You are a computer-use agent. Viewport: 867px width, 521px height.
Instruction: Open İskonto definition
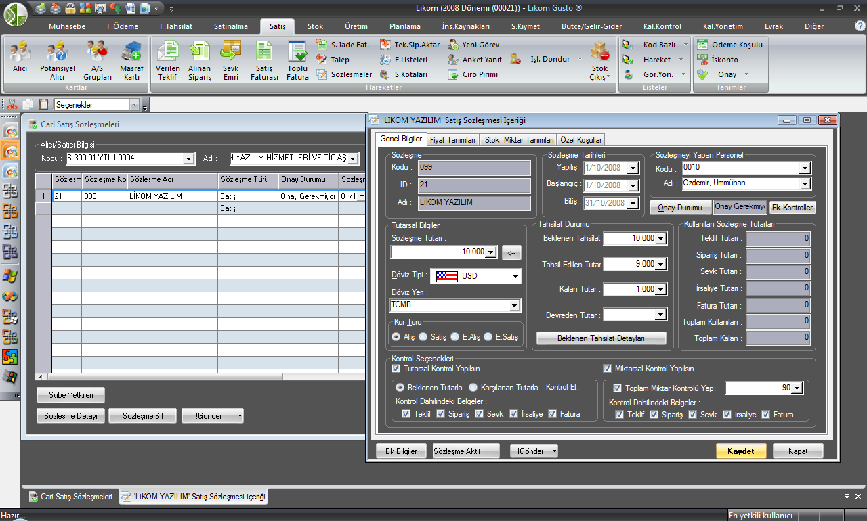tap(718, 60)
